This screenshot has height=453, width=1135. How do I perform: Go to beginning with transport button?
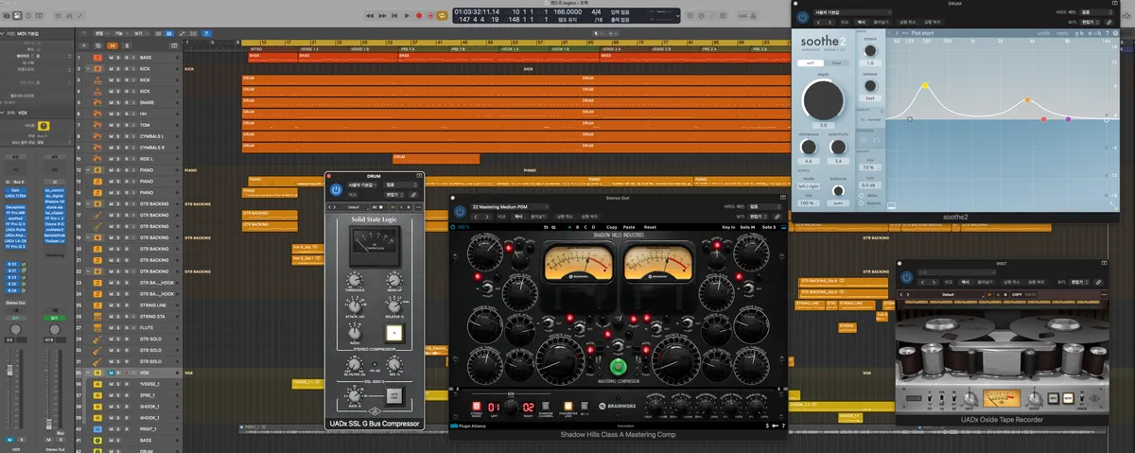click(x=394, y=15)
